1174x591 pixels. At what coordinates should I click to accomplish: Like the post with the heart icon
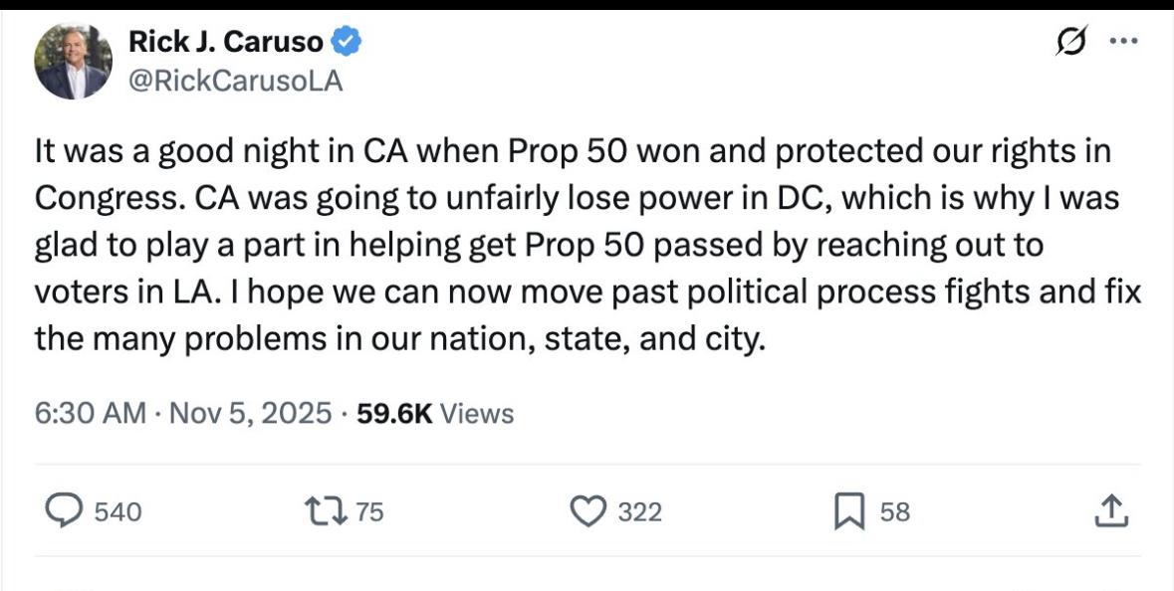pos(587,511)
